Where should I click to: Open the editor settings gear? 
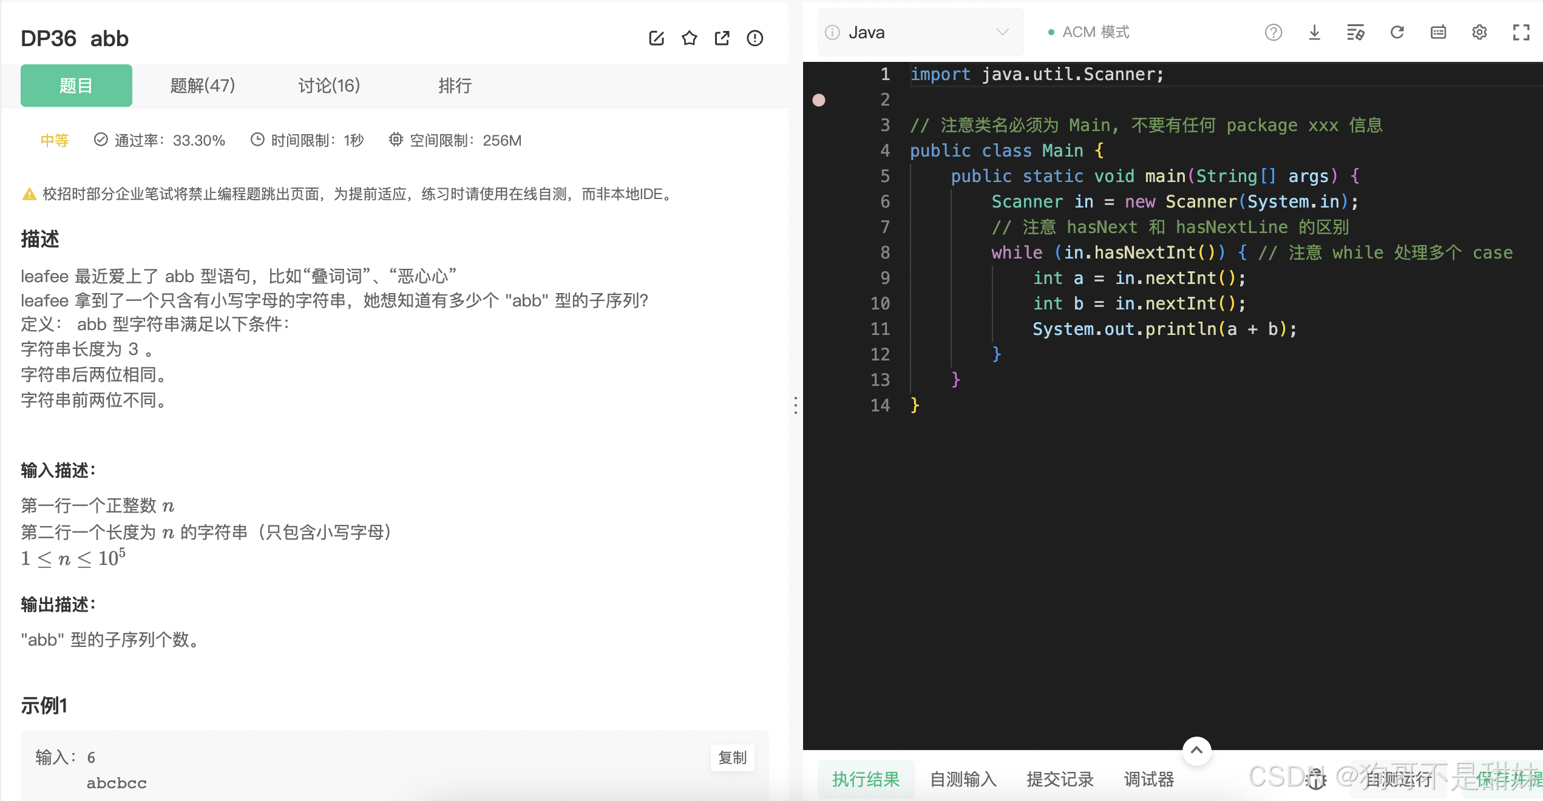pos(1479,32)
